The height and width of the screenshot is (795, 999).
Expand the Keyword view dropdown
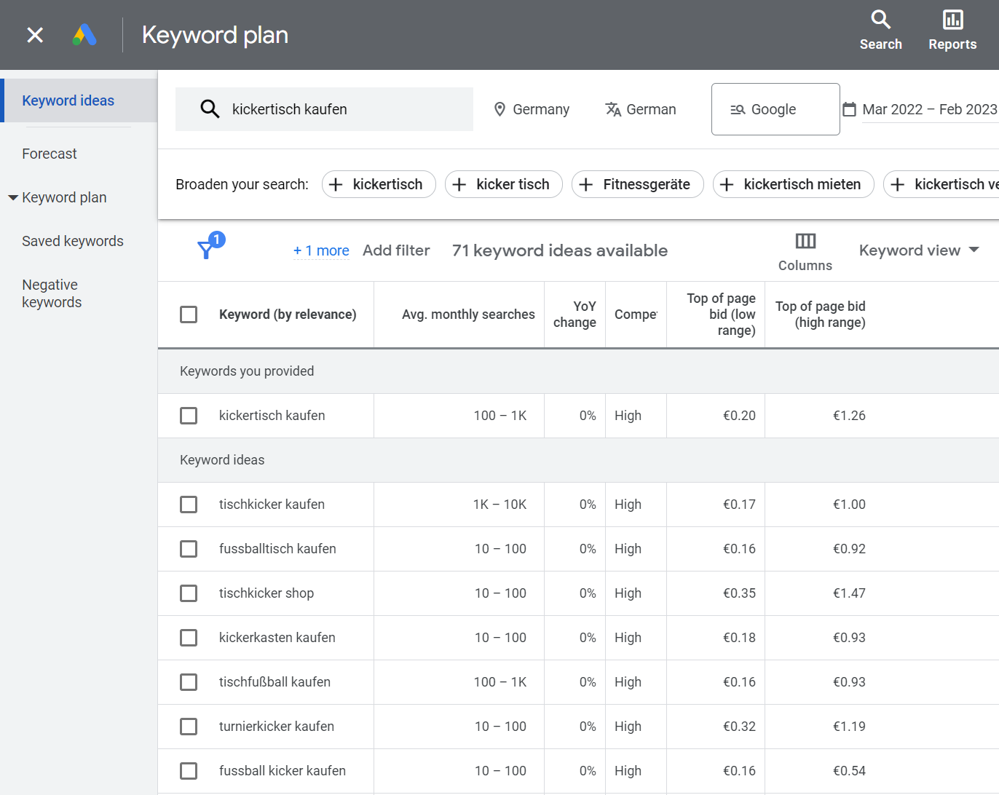tap(919, 250)
